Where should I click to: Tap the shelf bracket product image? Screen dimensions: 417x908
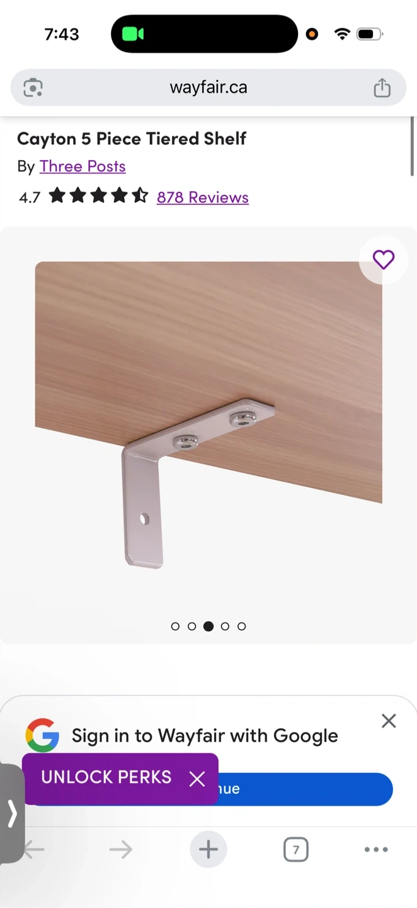coord(208,415)
